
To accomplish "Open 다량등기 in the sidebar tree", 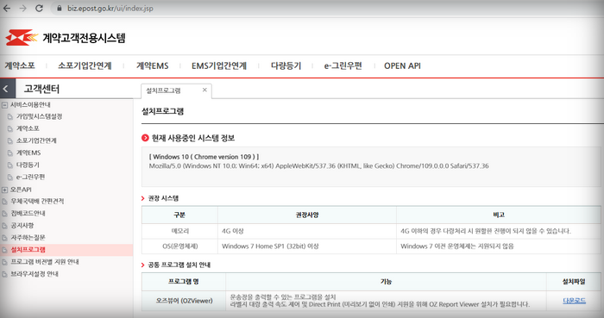I will point(28,165).
